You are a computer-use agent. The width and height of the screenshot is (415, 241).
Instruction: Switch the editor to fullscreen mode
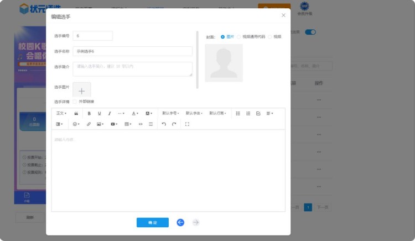[x=187, y=124]
